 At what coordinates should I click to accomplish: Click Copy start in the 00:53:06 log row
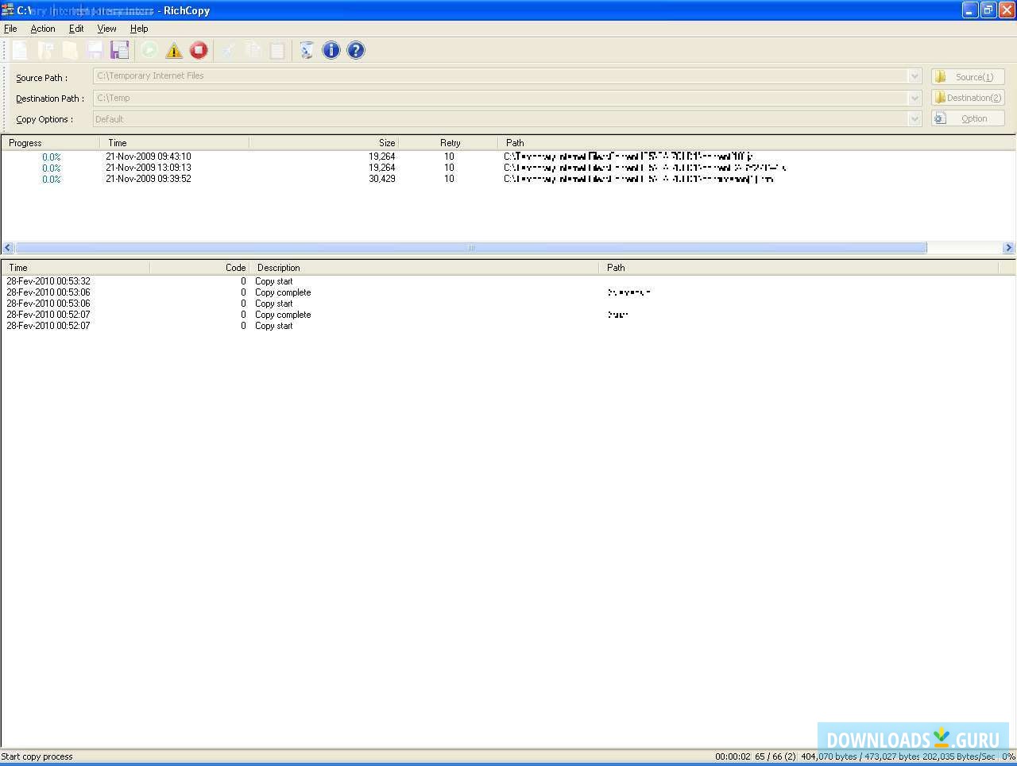pos(274,304)
